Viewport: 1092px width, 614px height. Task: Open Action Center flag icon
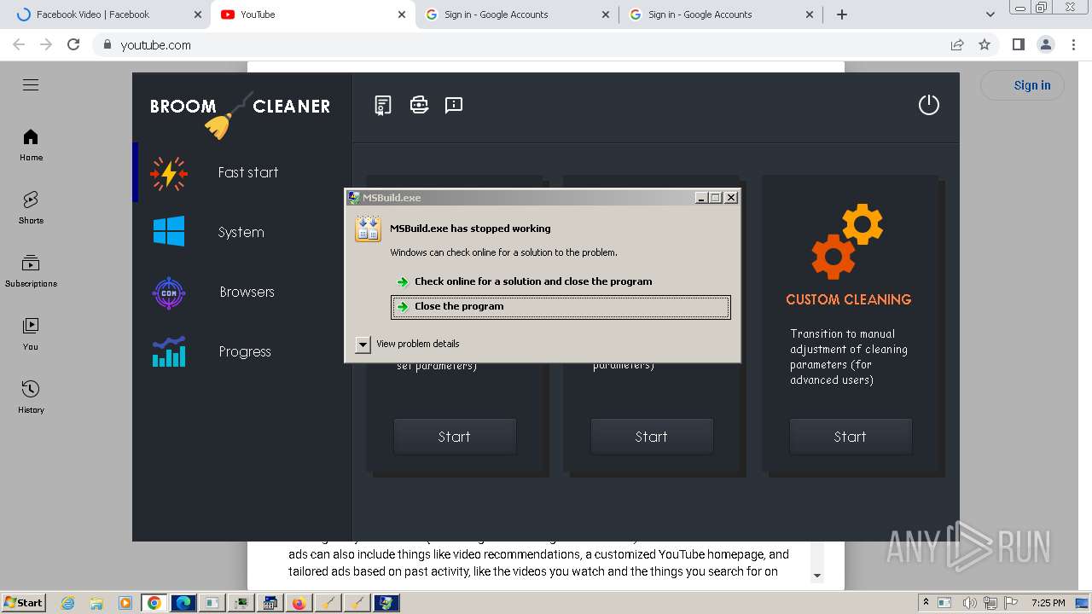[x=1012, y=603]
